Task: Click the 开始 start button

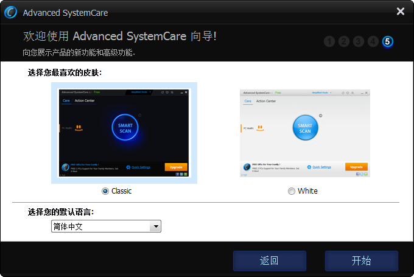Action: (362, 261)
